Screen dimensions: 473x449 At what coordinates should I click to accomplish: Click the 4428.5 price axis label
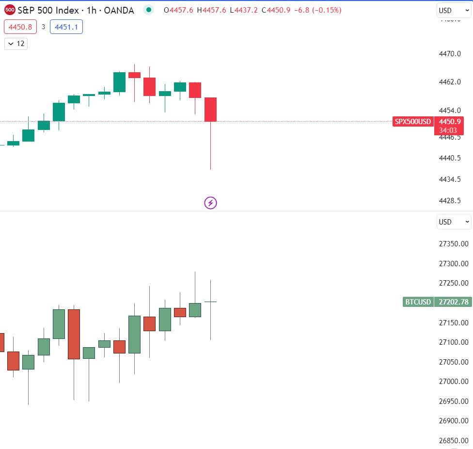pos(450,200)
